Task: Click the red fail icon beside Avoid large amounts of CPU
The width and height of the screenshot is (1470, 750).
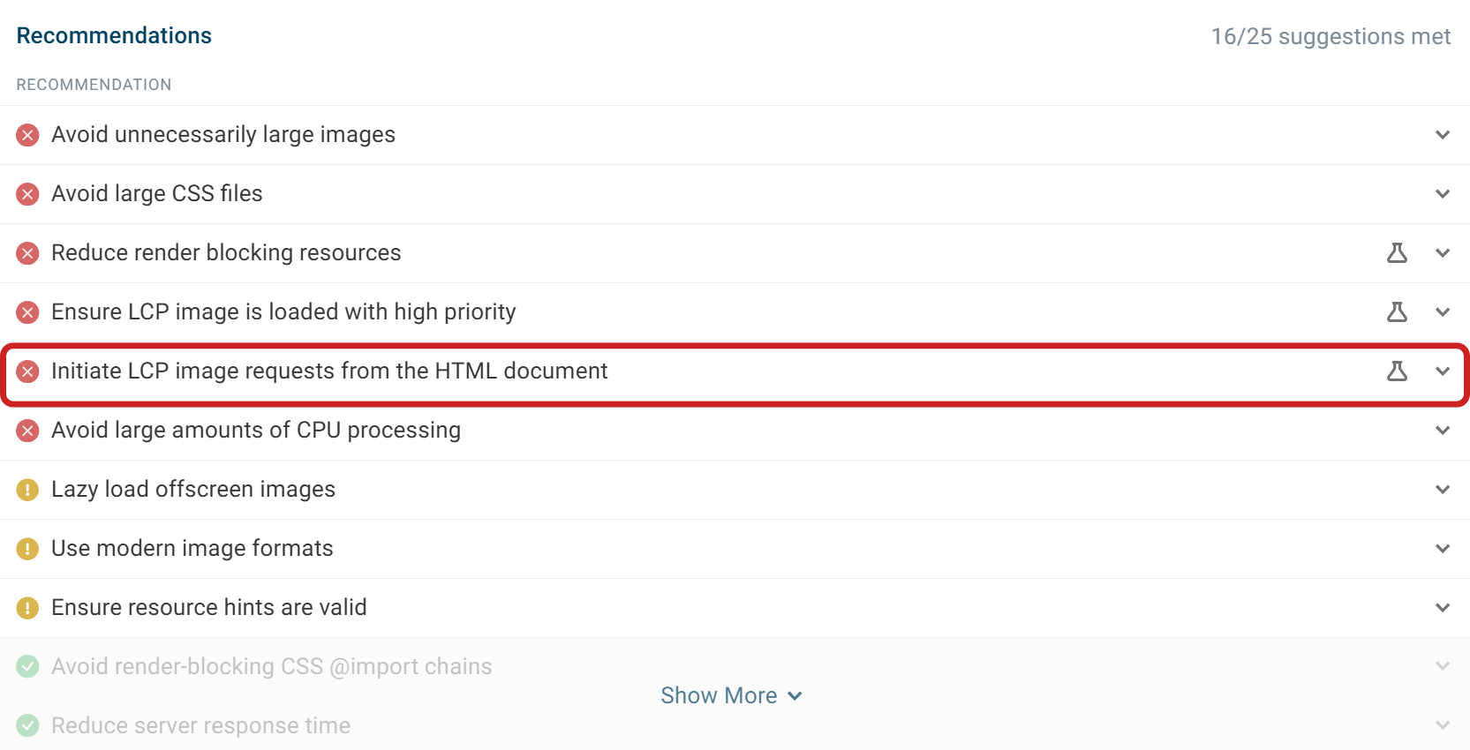Action: (27, 431)
